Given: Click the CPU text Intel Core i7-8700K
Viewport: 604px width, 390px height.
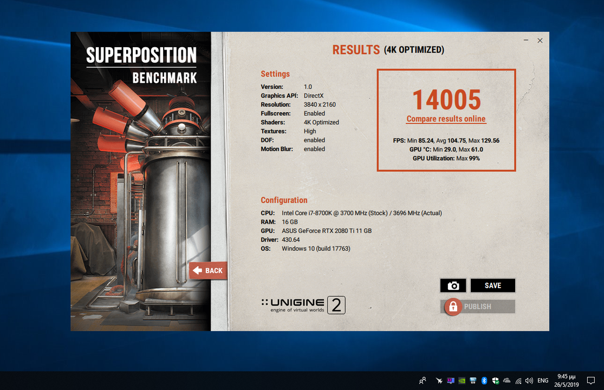Looking at the screenshot, I should [x=362, y=213].
